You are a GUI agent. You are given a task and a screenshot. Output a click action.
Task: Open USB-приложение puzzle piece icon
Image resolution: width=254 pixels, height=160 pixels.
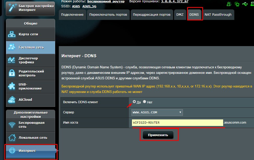pos(12,86)
